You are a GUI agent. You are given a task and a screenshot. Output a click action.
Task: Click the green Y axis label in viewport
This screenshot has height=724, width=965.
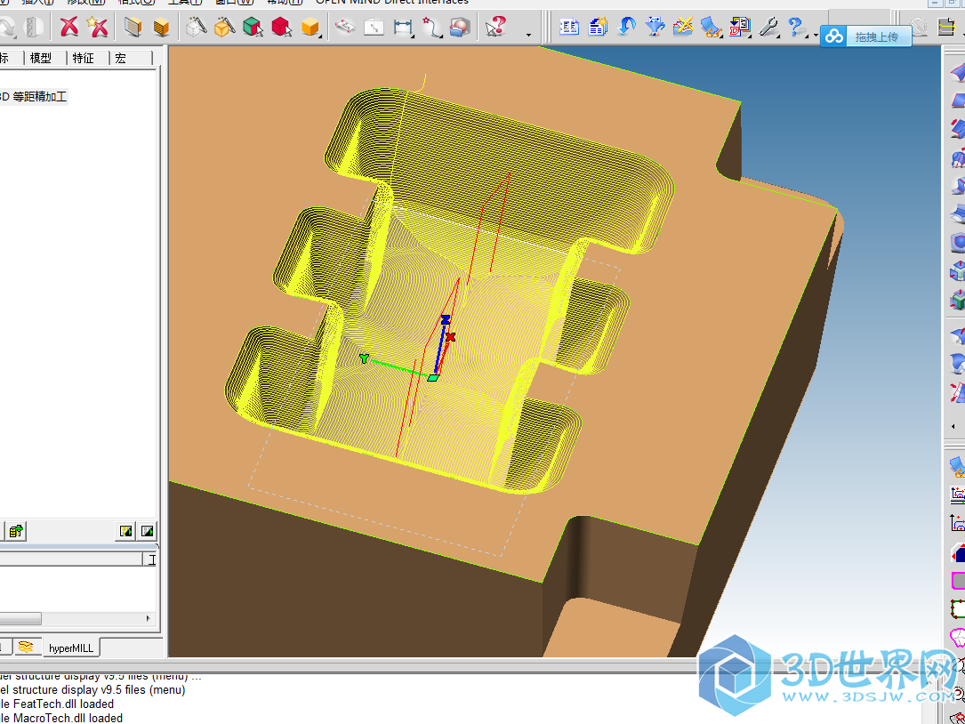[365, 358]
